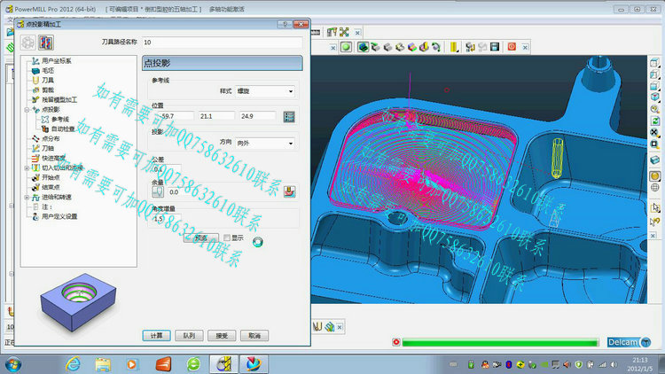This screenshot has width=665, height=374.
Task: Open the 方向 dropdown showing 向外
Action: (265, 144)
